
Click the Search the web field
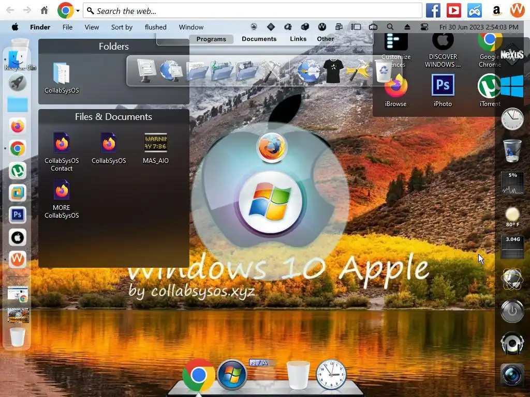point(253,11)
